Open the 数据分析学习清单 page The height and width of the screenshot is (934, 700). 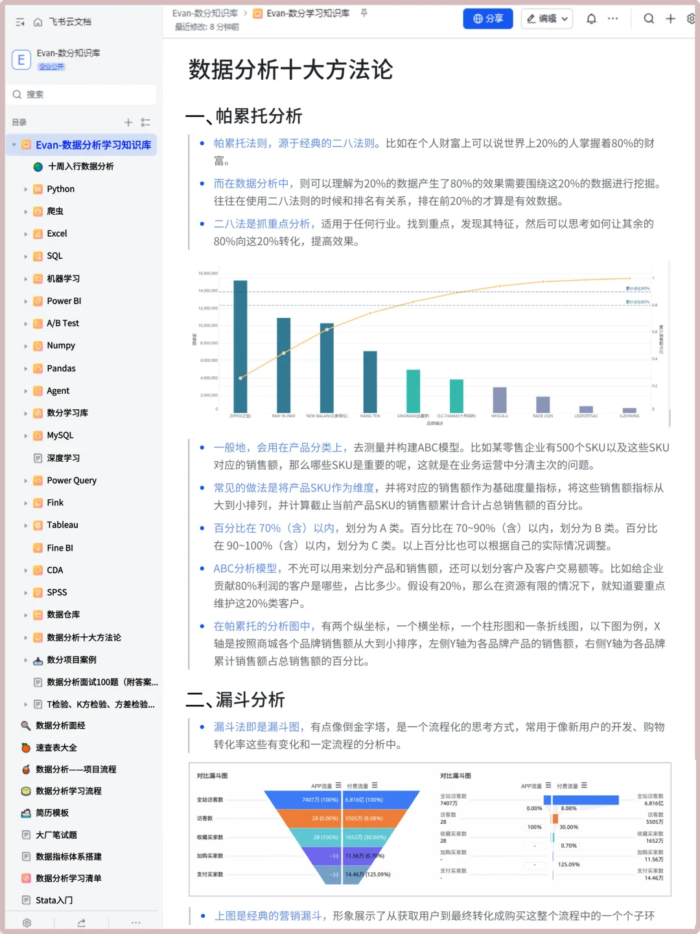(x=69, y=878)
